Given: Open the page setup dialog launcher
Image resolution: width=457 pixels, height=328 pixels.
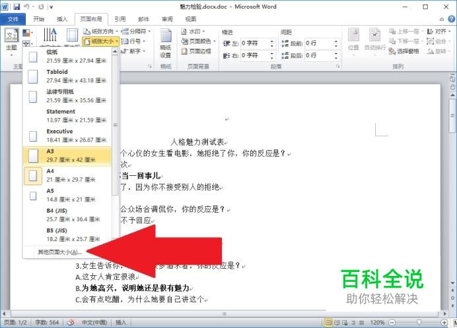Looking at the screenshot, I should pyautogui.click(x=150, y=67).
